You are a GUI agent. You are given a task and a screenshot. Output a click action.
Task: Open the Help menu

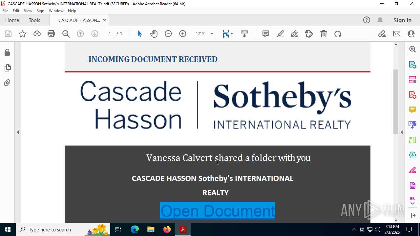pyautogui.click(x=72, y=11)
